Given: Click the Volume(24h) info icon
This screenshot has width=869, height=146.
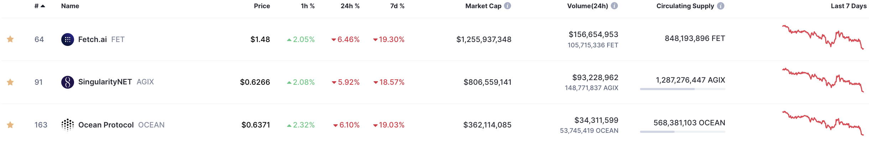Looking at the screenshot, I should [x=614, y=6].
